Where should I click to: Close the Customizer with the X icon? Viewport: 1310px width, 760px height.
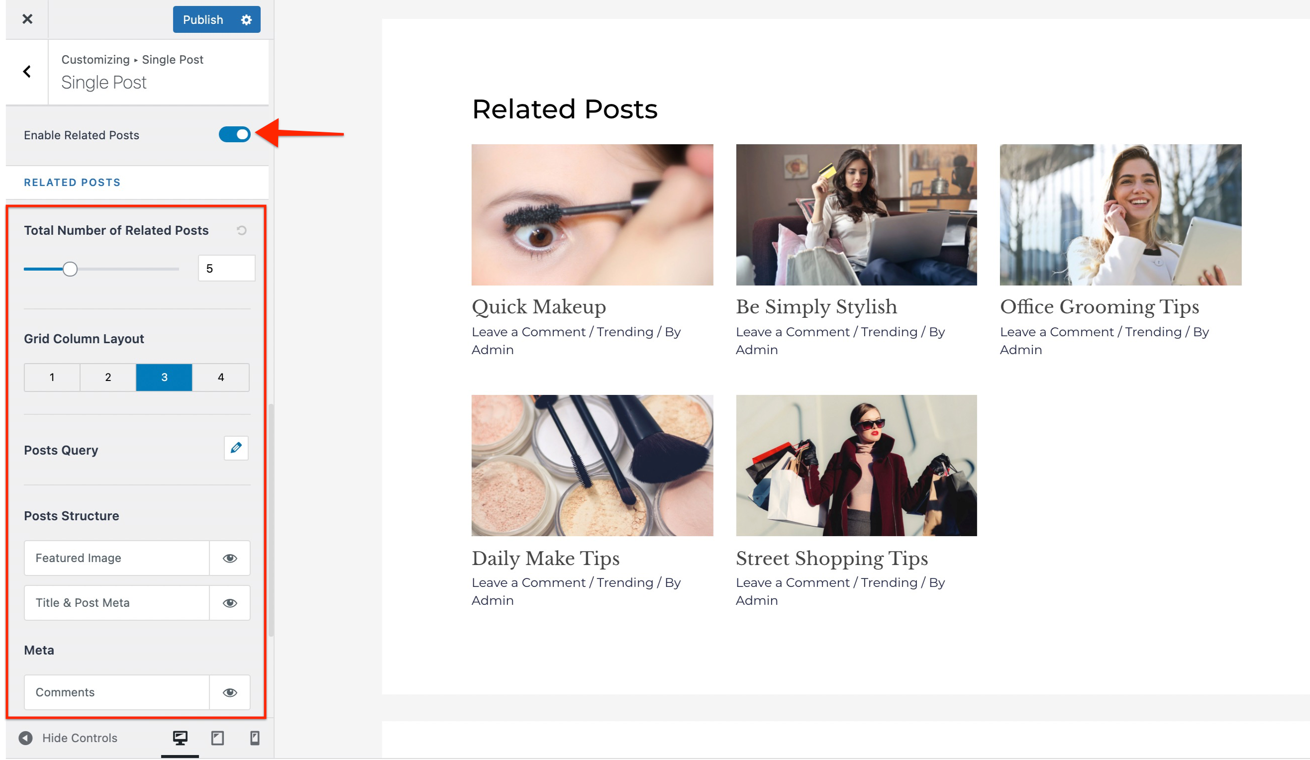pos(27,19)
